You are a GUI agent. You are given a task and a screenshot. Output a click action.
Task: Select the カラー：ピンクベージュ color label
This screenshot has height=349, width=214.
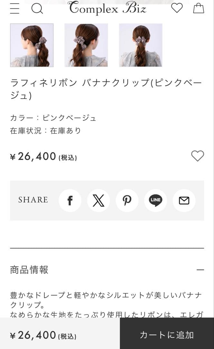click(x=53, y=118)
